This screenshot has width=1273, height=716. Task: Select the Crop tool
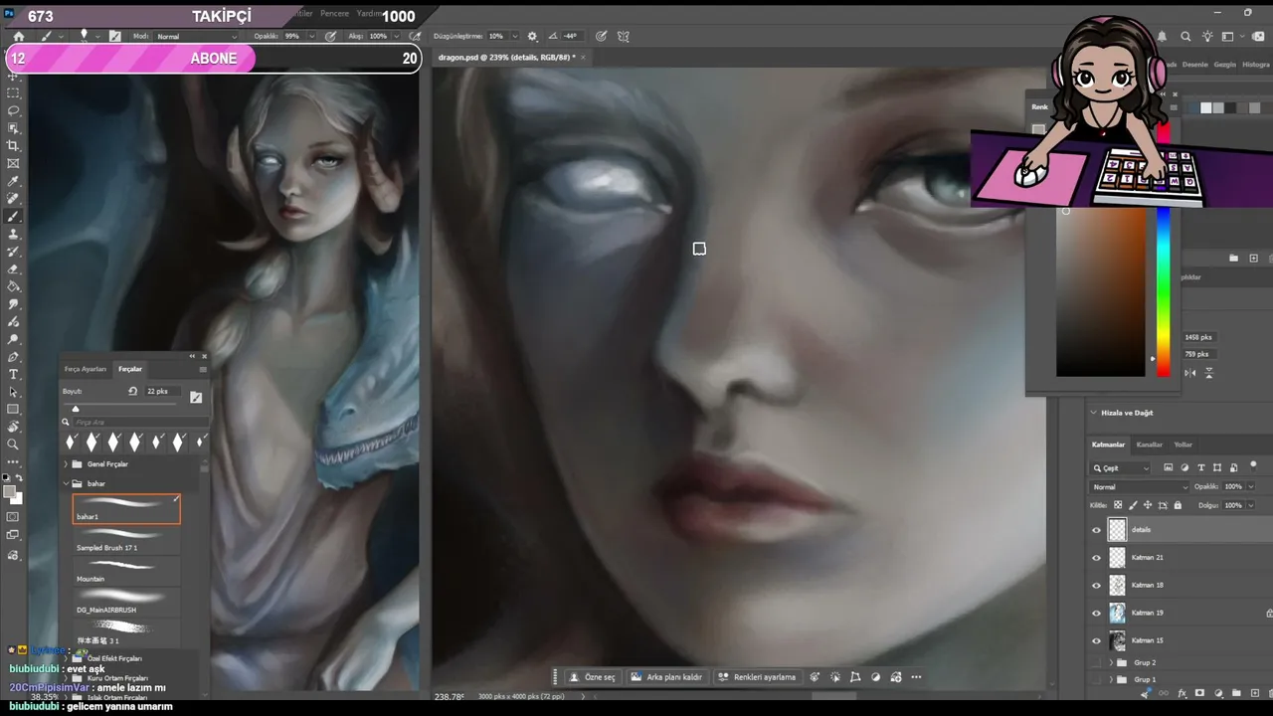[x=13, y=146]
